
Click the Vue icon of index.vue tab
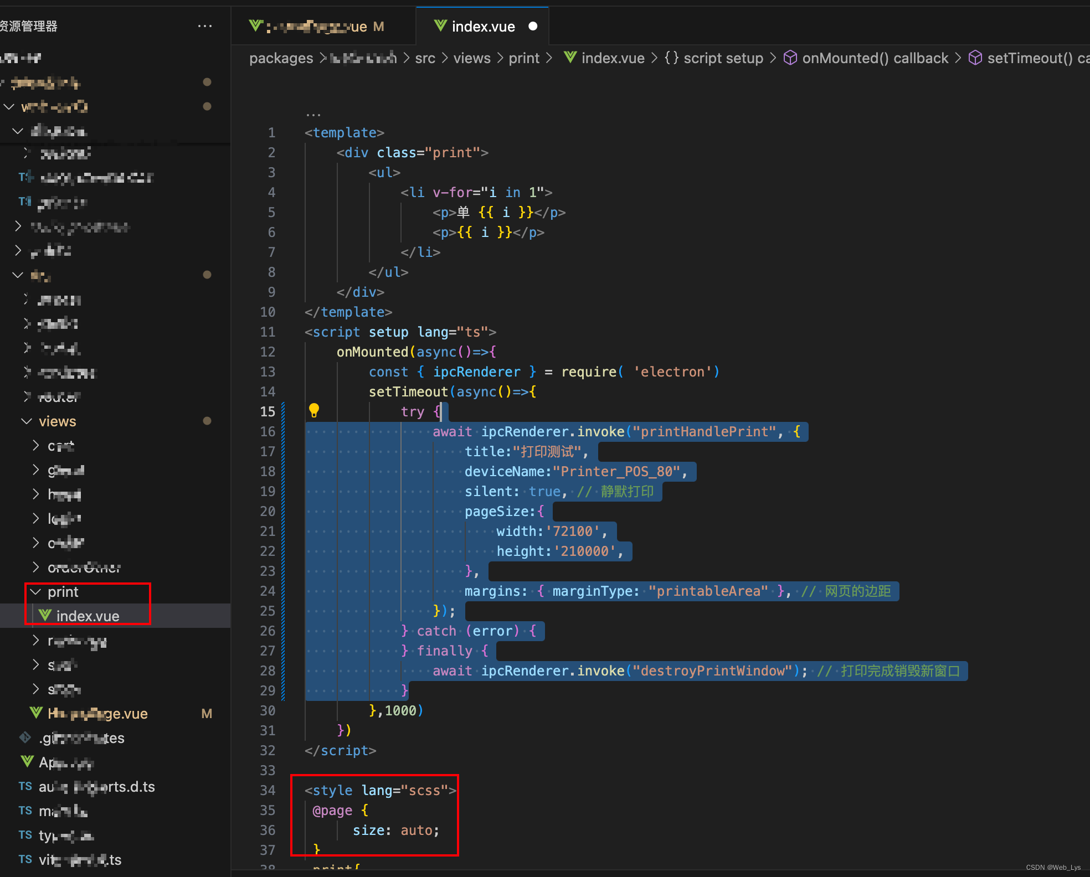440,26
